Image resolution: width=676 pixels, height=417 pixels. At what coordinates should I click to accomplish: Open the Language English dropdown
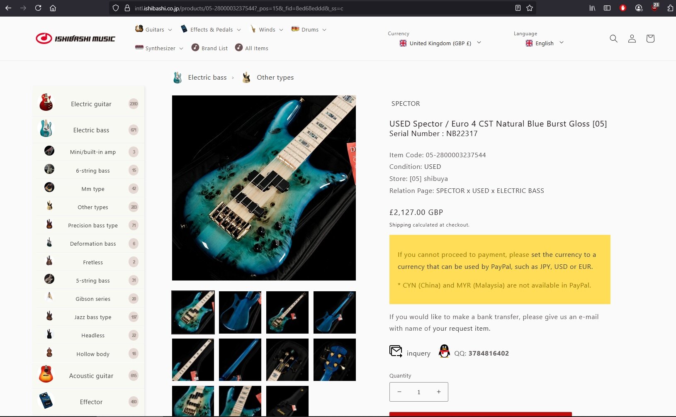[545, 43]
